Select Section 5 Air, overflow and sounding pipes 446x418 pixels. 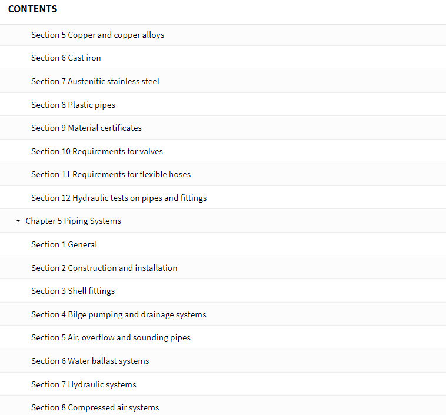coord(111,337)
